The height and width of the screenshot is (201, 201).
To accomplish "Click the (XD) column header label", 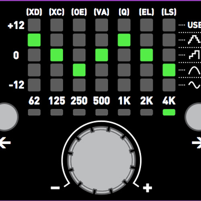I will 34,12.
